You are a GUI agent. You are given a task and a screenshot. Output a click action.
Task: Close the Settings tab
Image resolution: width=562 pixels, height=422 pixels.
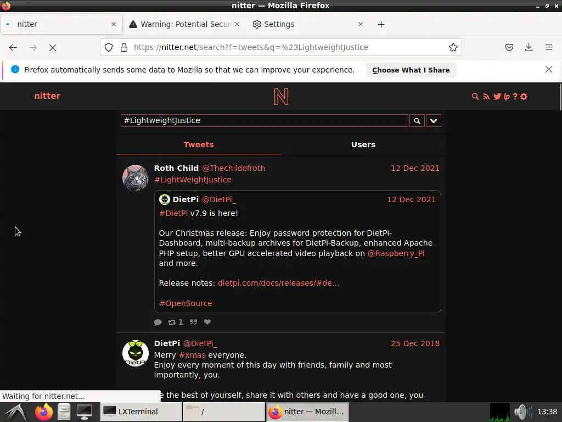click(x=361, y=24)
